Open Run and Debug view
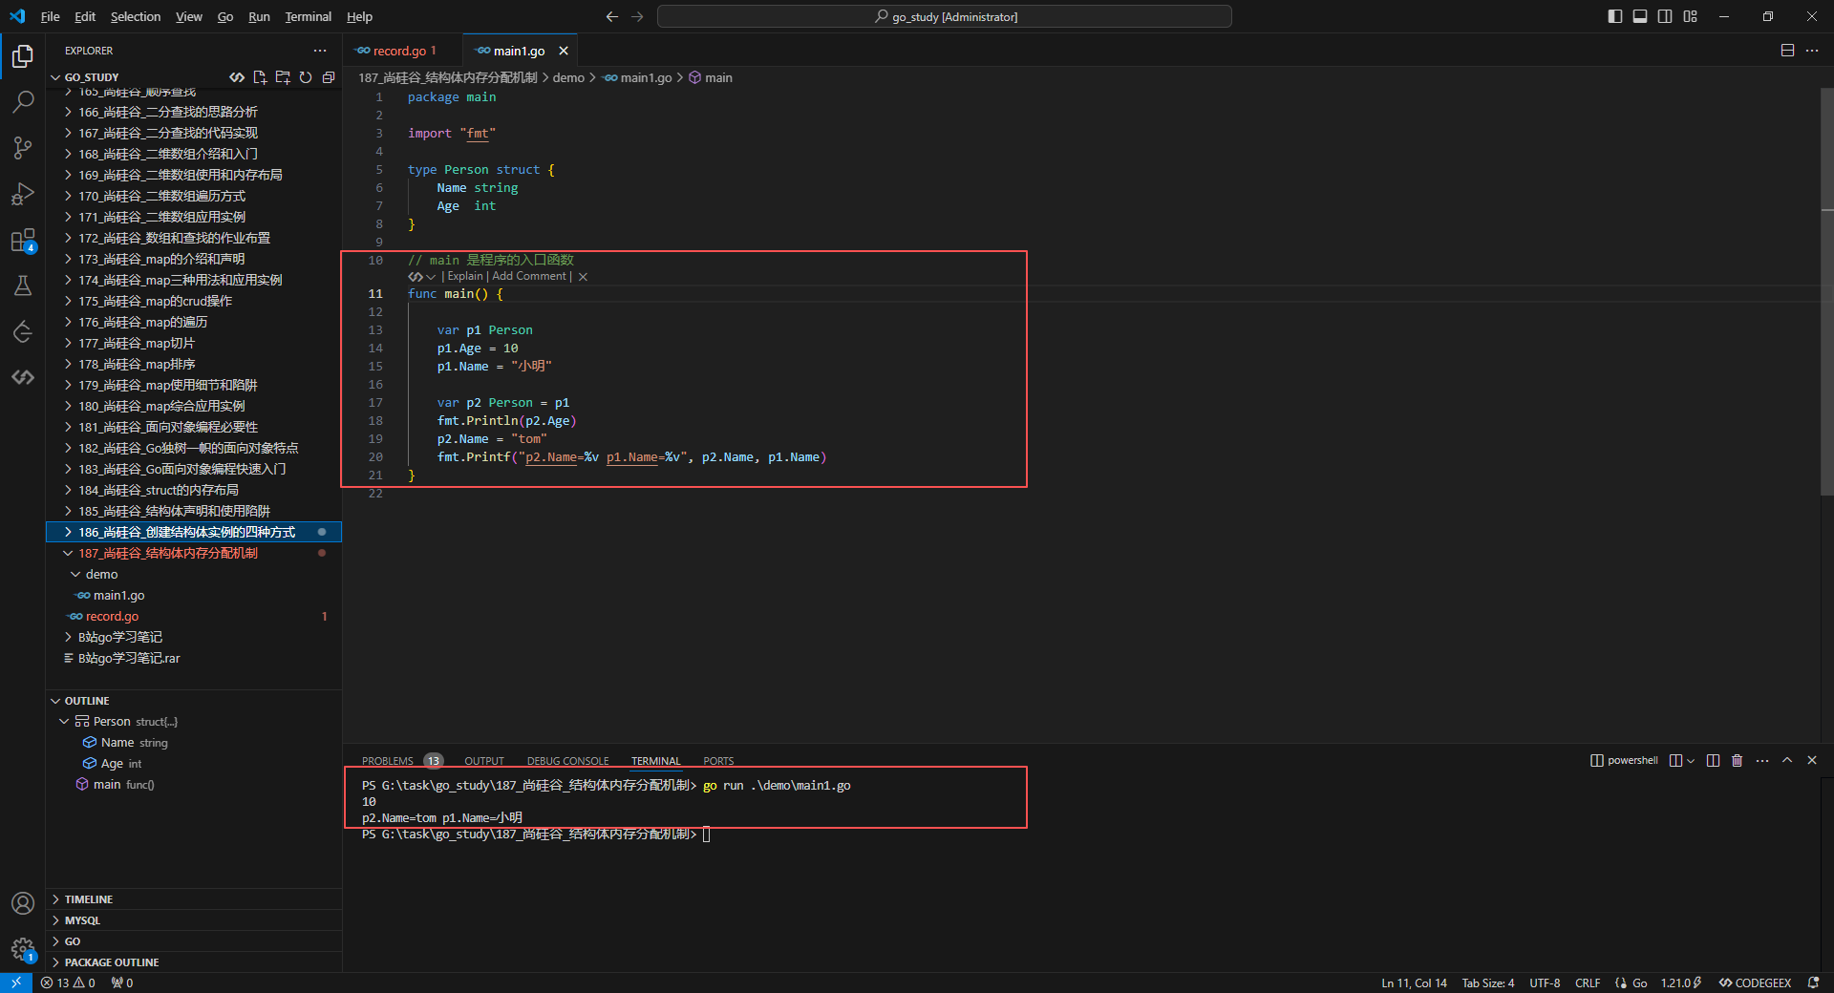The width and height of the screenshot is (1834, 993). (x=23, y=194)
